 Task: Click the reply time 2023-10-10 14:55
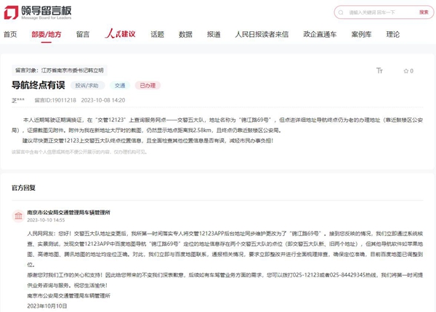pos(46,220)
